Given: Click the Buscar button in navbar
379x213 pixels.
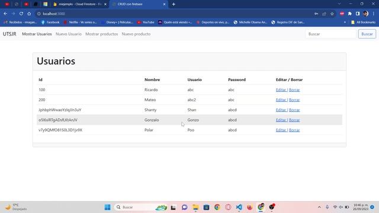Looking at the screenshot, I should 367,34.
